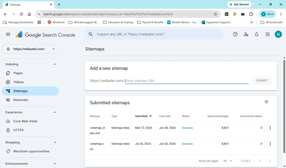Open All Bookmarks folder
Screen dimensions: 286x168
(x=272, y=22)
